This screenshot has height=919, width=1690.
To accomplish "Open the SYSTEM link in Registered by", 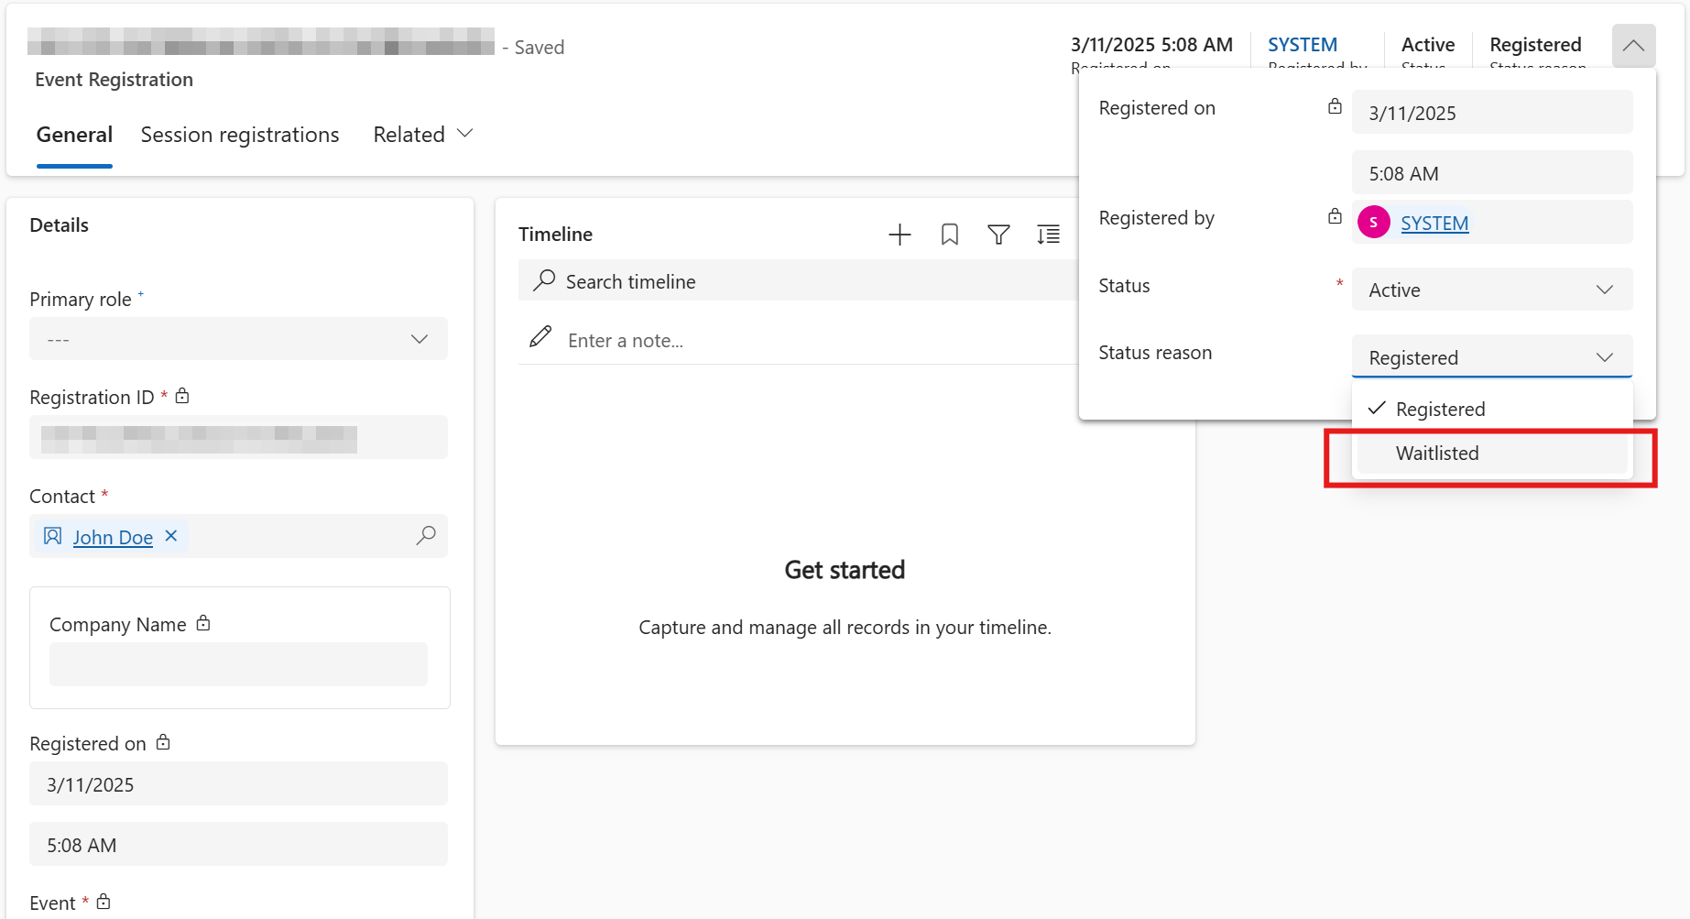I will [1434, 224].
